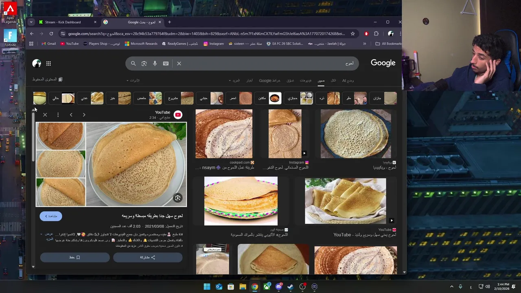Clear the Google search query

click(179, 63)
